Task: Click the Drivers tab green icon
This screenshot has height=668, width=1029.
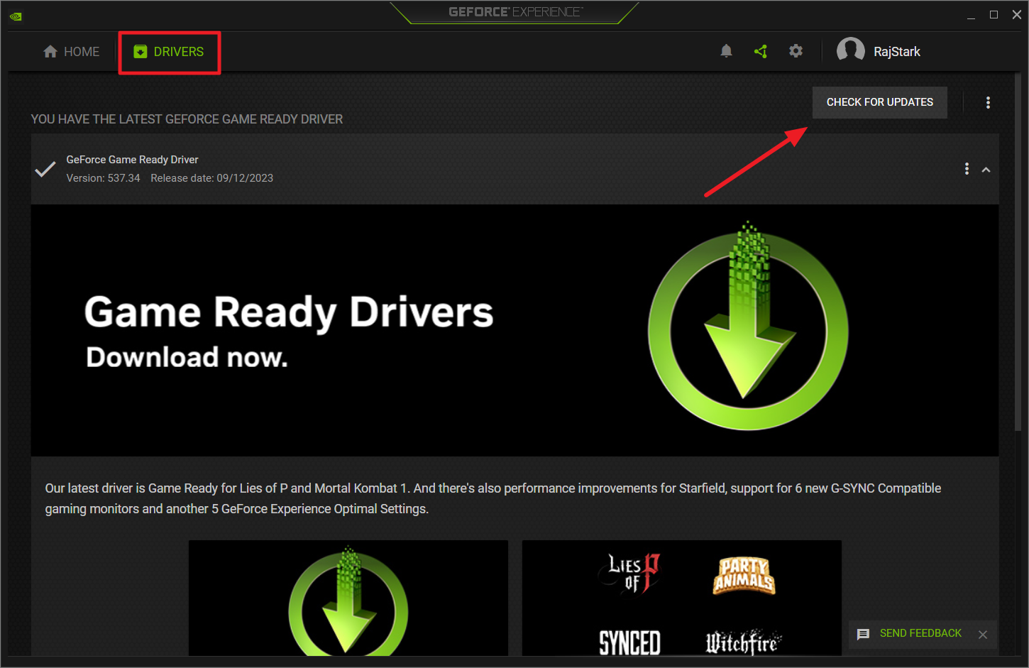Action: point(141,51)
